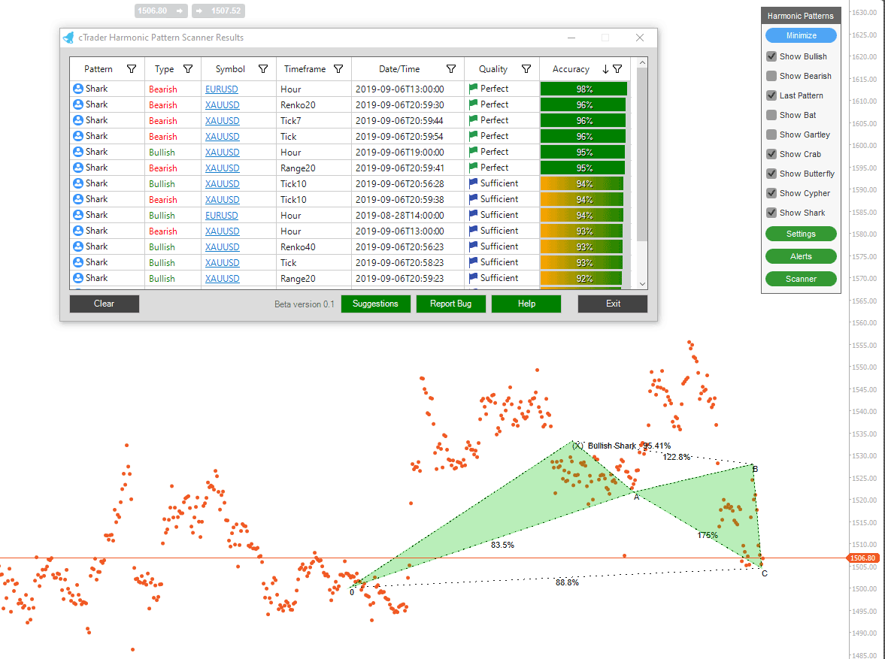Click the Beta version 0.1 text
The height and width of the screenshot is (659, 885).
(305, 304)
